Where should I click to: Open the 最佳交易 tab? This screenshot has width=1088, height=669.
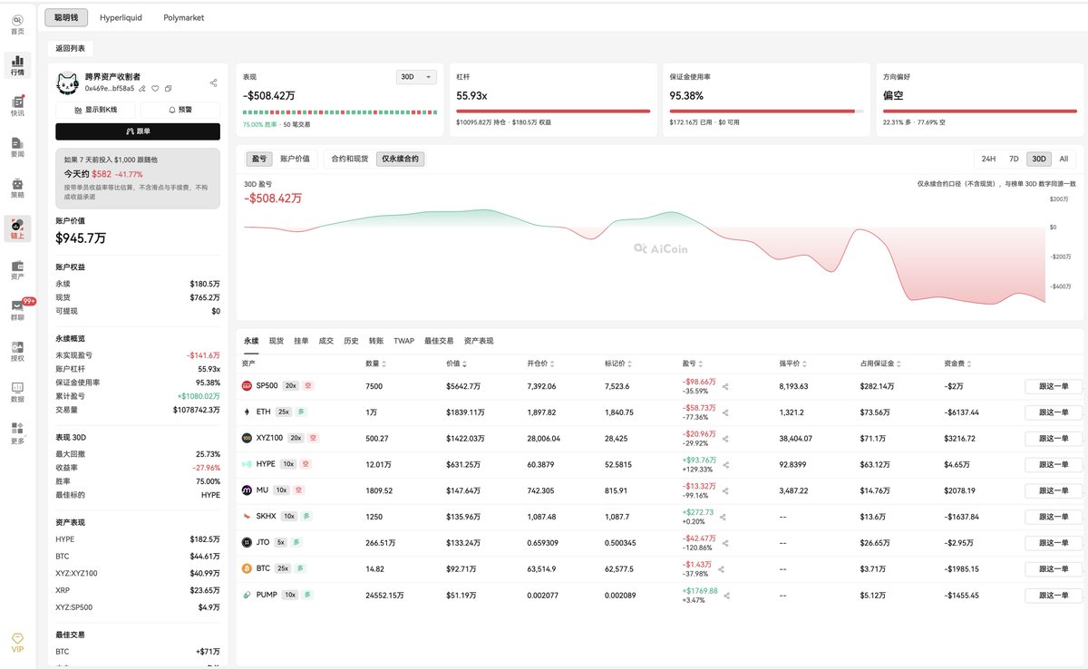click(x=438, y=341)
